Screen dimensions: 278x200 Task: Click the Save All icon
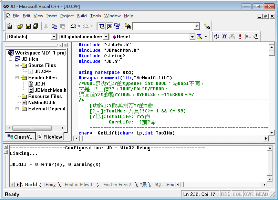tap(36, 26)
